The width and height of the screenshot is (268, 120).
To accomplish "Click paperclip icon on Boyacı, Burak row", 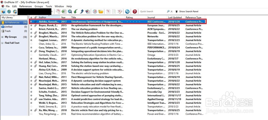I will tap(35, 26).
